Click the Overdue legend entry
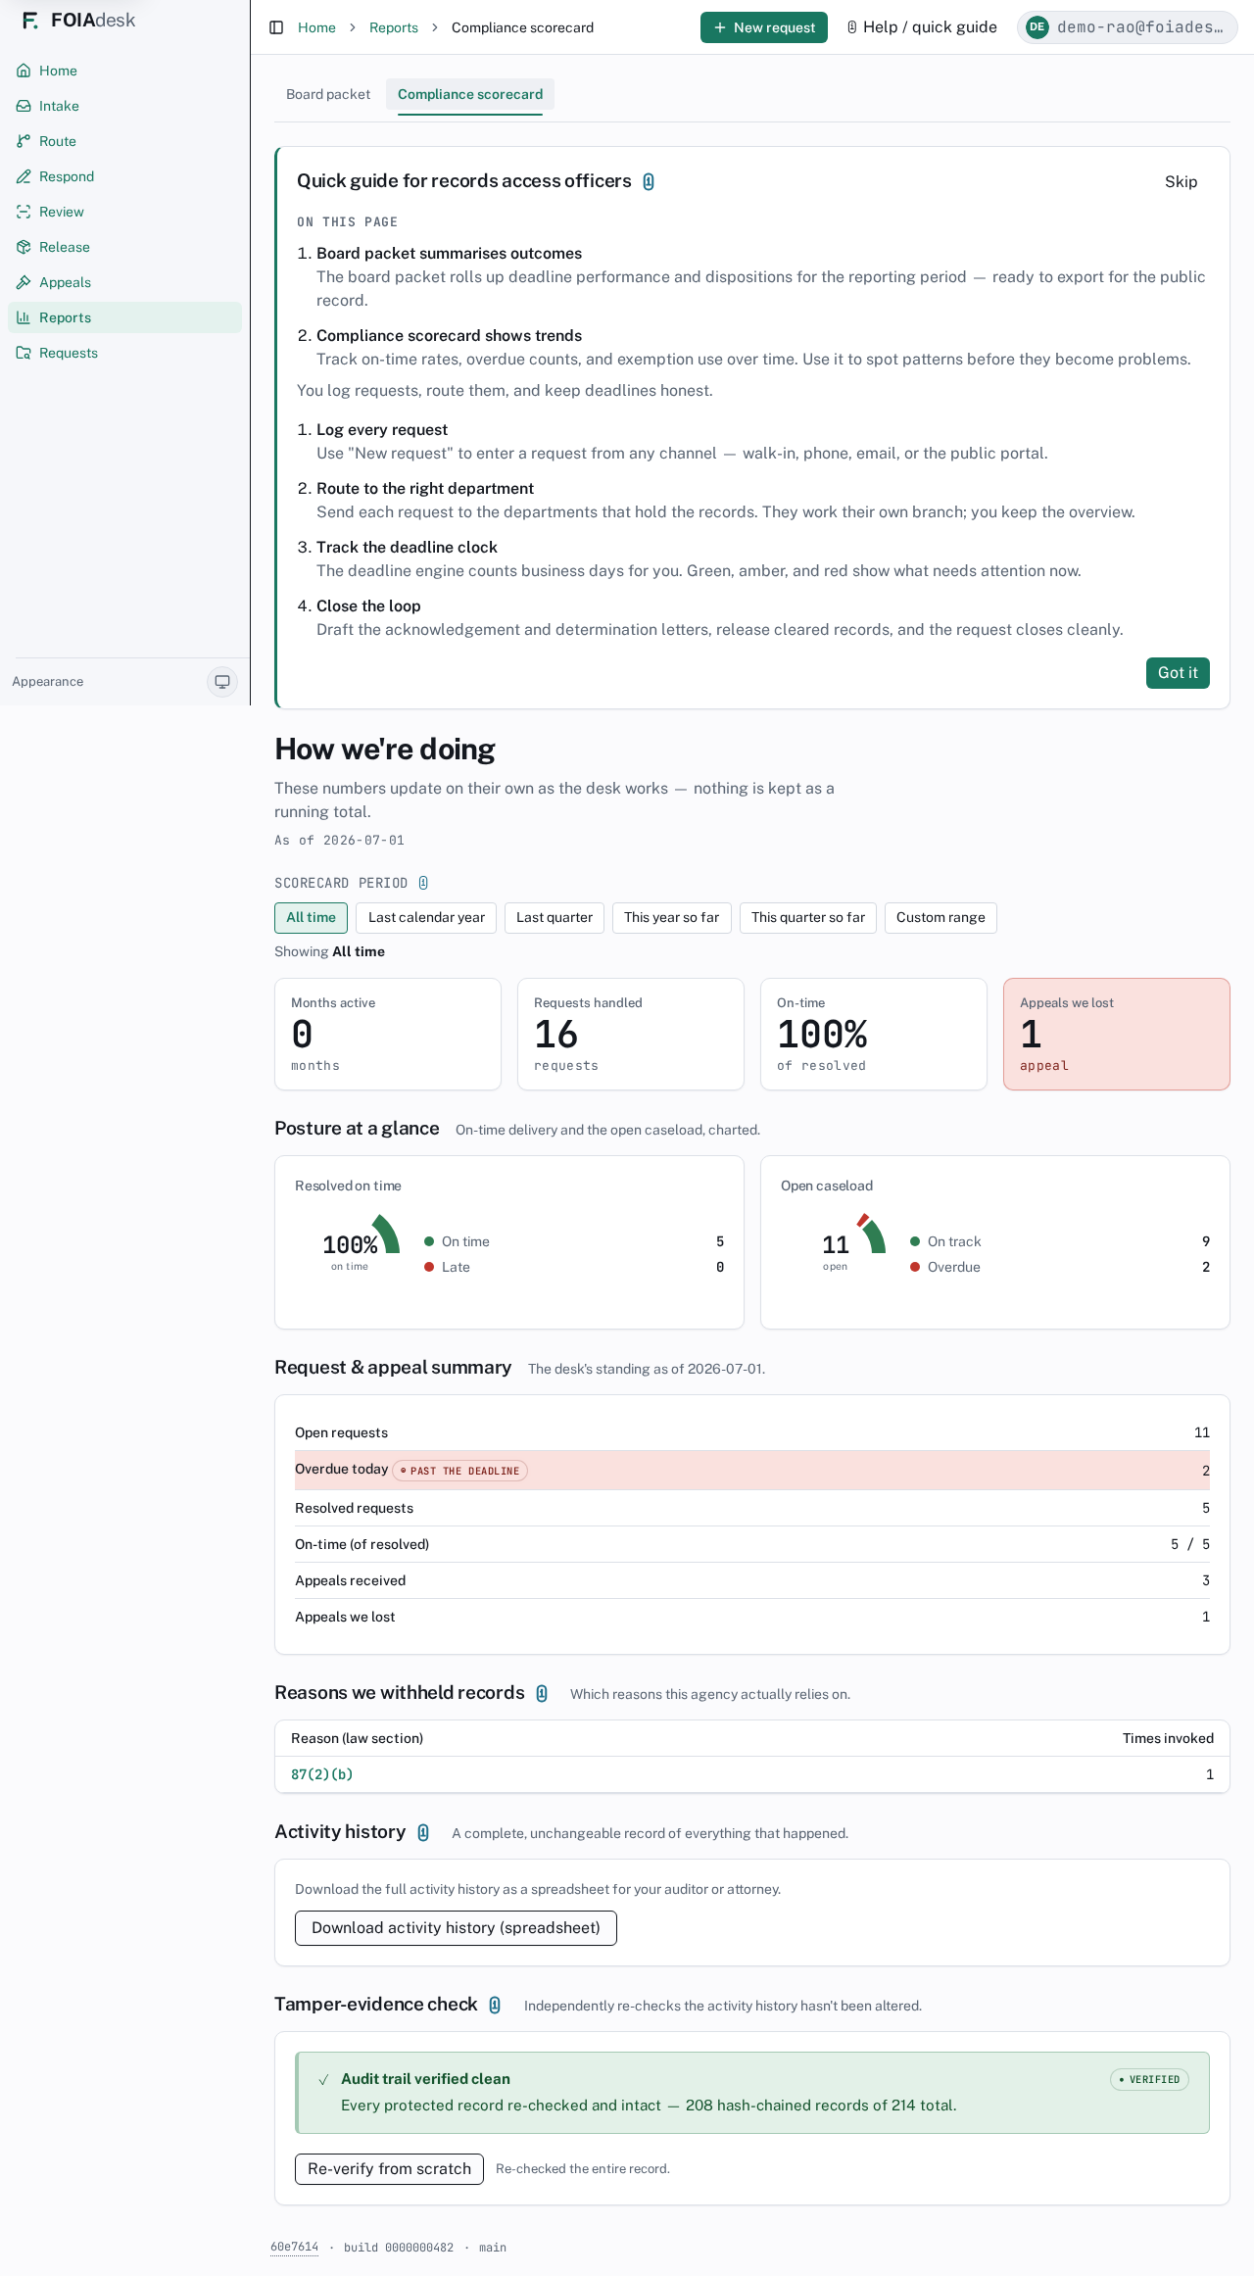Screen dimensions: 1254x2276 pos(1060,1267)
